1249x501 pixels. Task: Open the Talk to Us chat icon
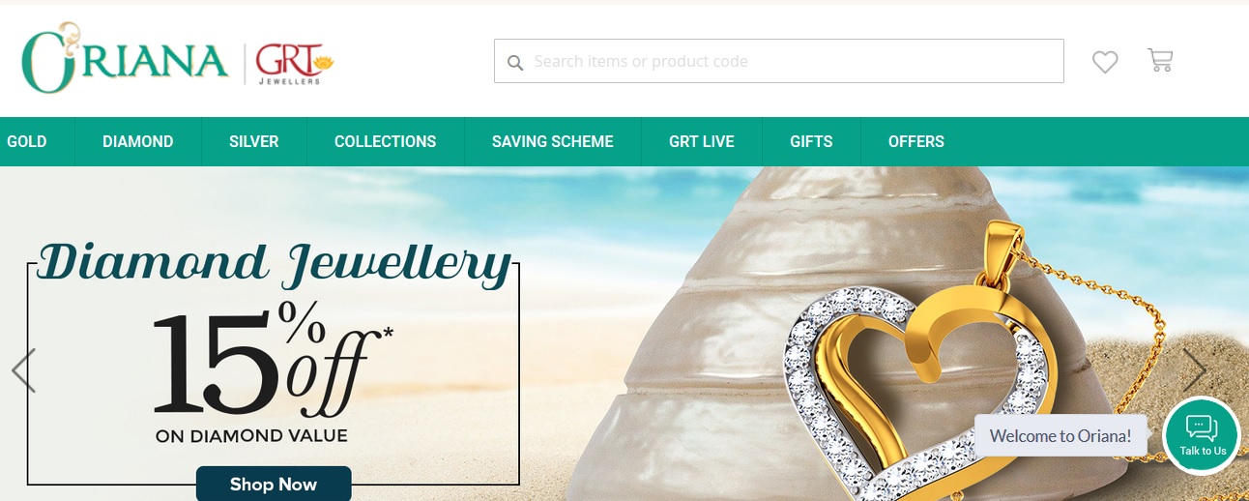point(1202,435)
